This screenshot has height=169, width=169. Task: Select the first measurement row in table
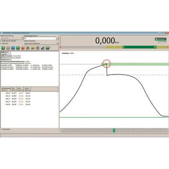pyautogui.click(x=30, y=93)
